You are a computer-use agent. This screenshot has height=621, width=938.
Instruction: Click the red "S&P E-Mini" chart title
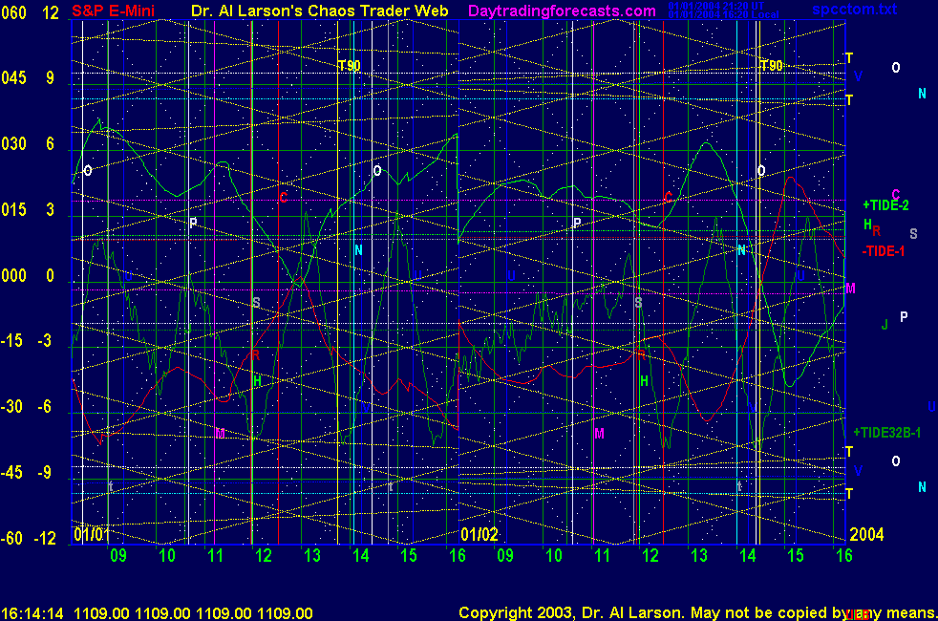[113, 11]
